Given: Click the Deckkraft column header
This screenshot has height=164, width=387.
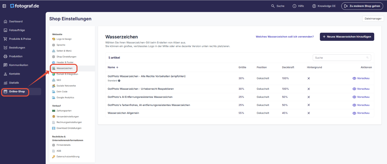Looking at the screenshot, I should [288, 67].
